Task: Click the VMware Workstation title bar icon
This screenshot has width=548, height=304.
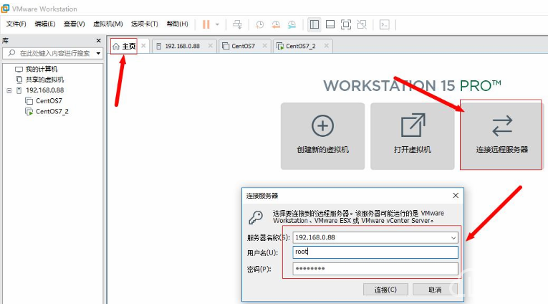Action: click(x=5, y=9)
